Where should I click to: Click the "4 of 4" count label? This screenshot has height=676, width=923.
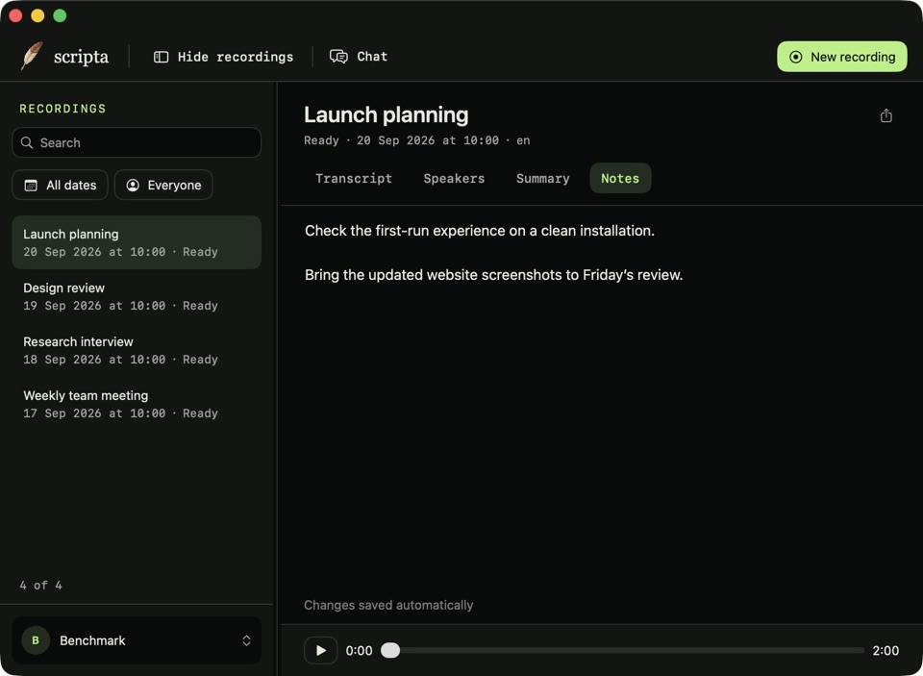click(40, 586)
